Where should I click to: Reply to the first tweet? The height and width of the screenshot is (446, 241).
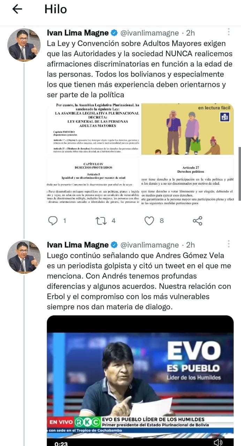pyautogui.click(x=52, y=220)
